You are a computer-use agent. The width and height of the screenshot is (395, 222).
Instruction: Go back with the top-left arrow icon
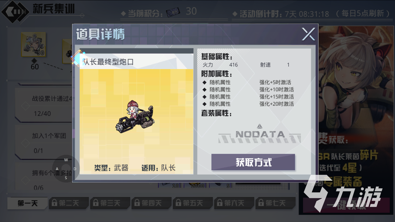(14, 11)
